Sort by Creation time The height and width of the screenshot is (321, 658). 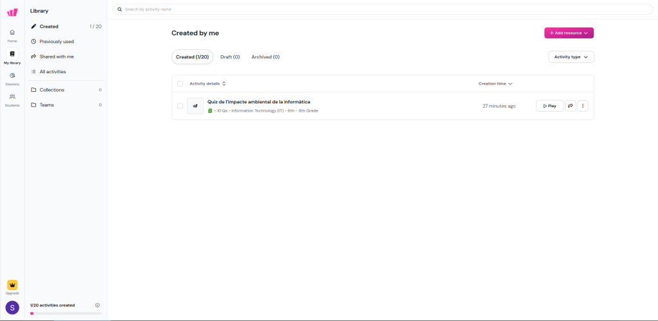495,83
